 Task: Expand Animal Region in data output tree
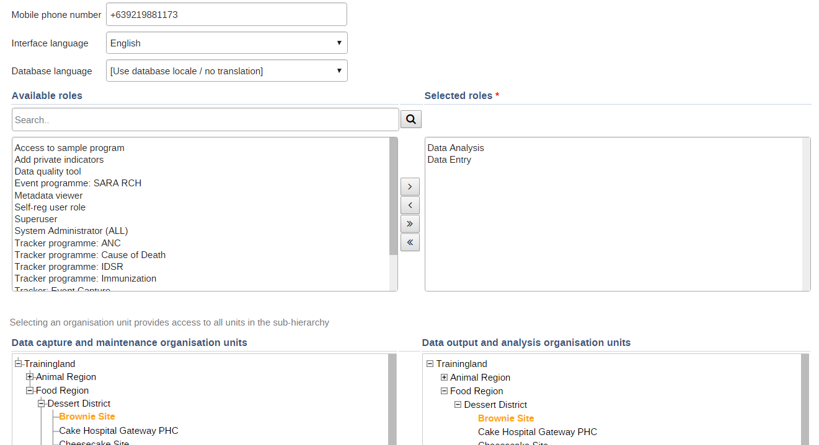point(444,378)
